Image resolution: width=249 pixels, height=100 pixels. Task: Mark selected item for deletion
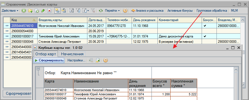pyautogui.click(x=49, y=11)
